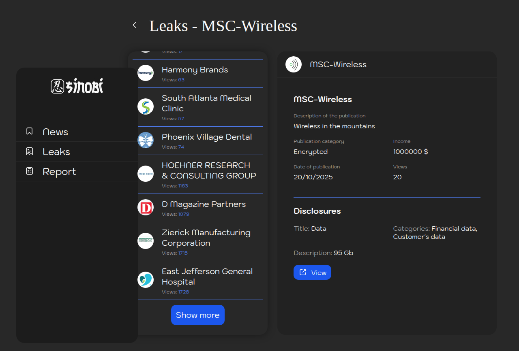Image resolution: width=519 pixels, height=351 pixels.
Task: Open the HOEHNER RESEARCH & CONSULTING GROUP entry
Action: 209,170
